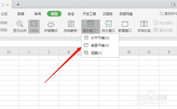Image resolution: width=177 pixels, height=109 pixels.
Task: Turn on 护眼模式 eye-protection mode
Action: tap(51, 26)
